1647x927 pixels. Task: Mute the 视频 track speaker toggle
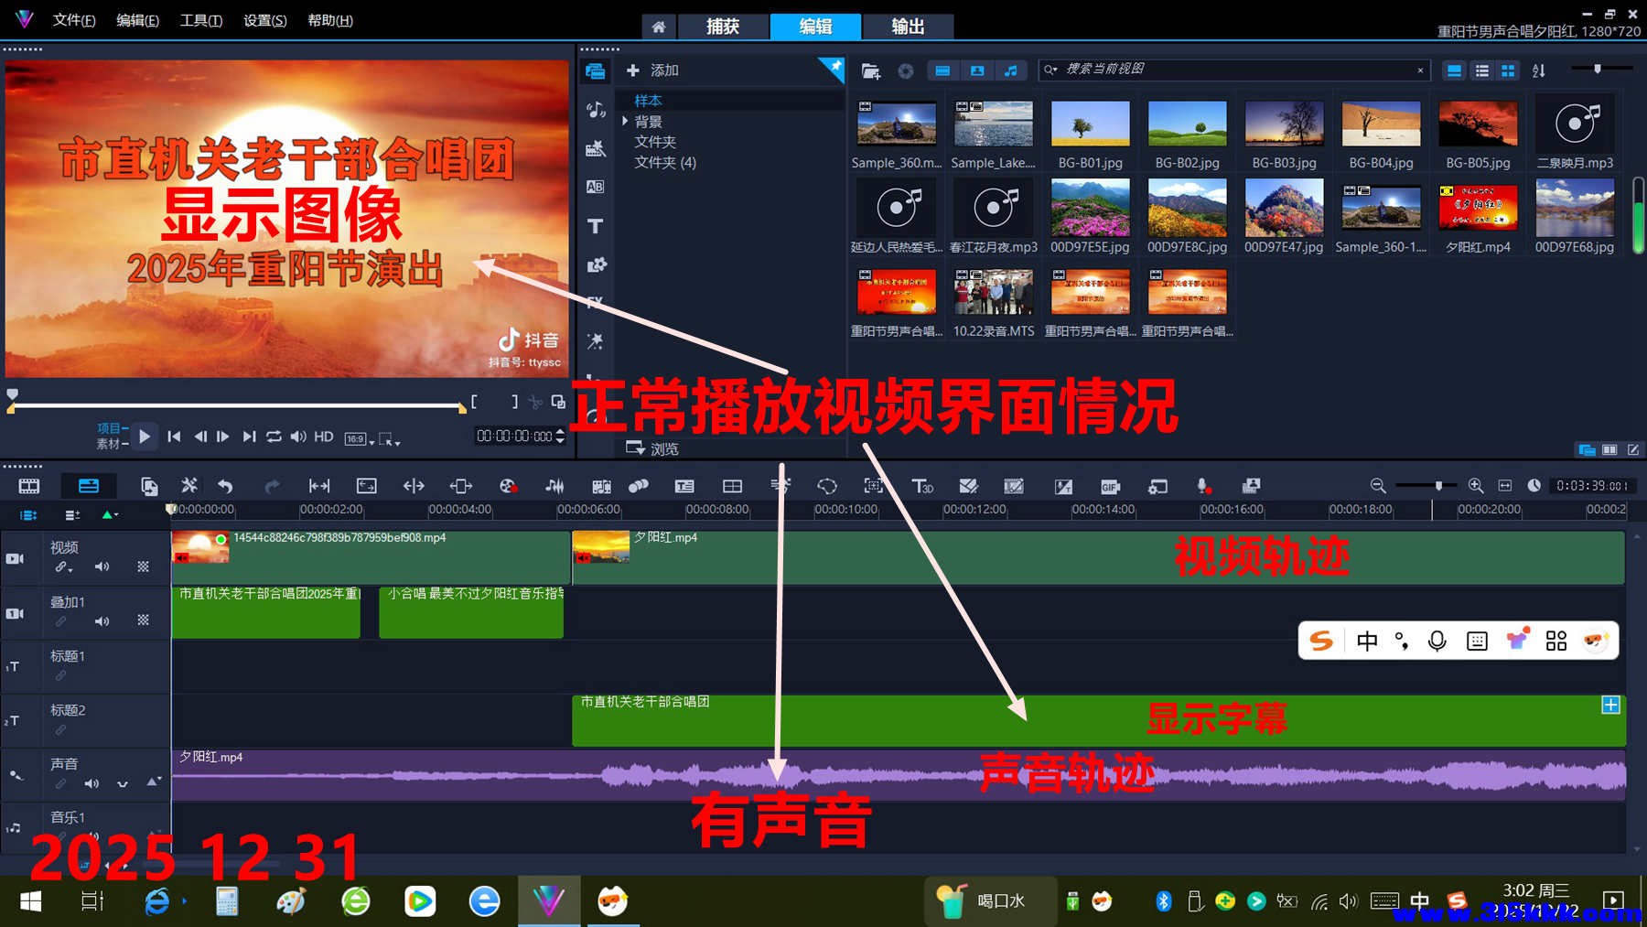pos(102,566)
